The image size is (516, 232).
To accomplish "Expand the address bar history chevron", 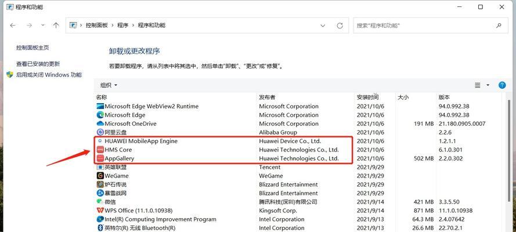I will pos(323,26).
